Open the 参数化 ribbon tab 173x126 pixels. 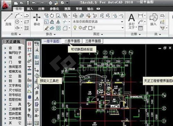[x=54, y=9]
